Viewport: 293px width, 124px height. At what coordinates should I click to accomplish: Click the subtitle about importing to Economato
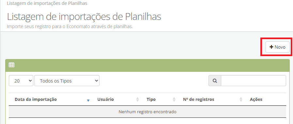70,26
